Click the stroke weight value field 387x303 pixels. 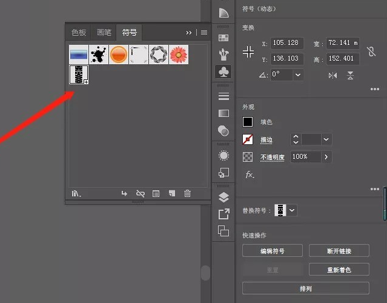(311, 139)
